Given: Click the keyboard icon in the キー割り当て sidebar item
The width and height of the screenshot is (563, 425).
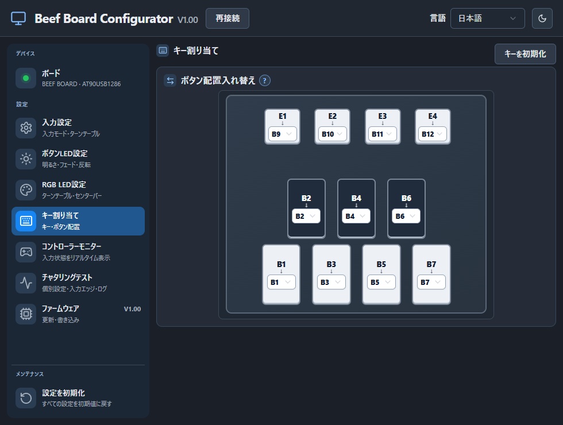Looking at the screenshot, I should tap(26, 221).
